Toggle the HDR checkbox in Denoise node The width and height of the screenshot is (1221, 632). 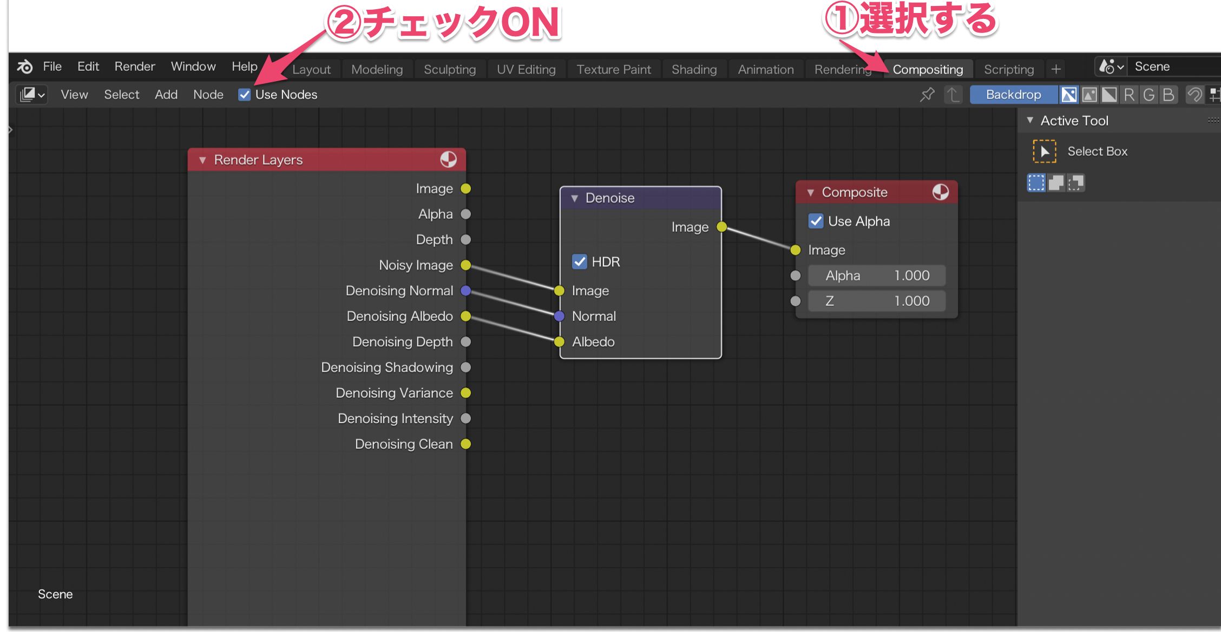pos(580,262)
